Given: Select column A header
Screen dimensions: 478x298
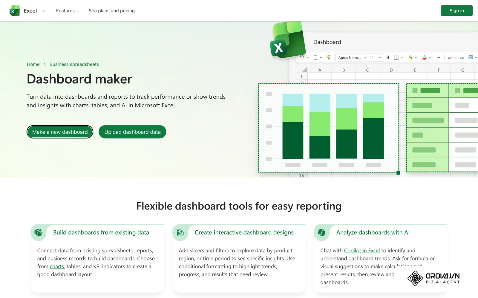Looking at the screenshot, I should tap(320, 70).
